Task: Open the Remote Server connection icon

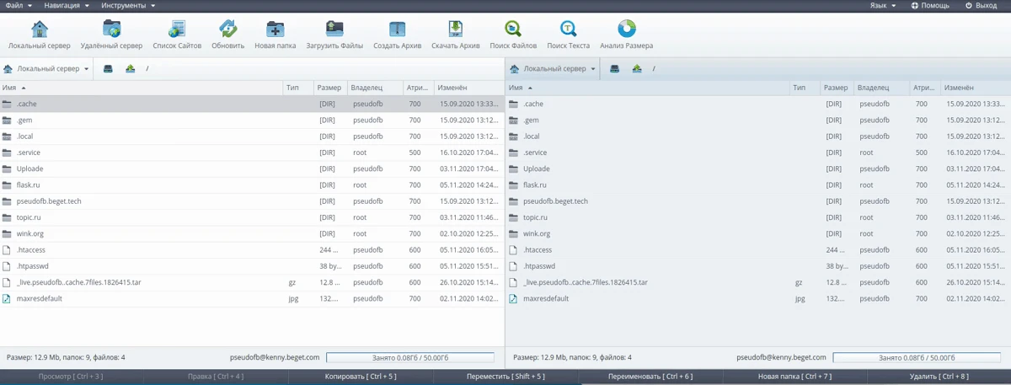Action: tap(111, 30)
